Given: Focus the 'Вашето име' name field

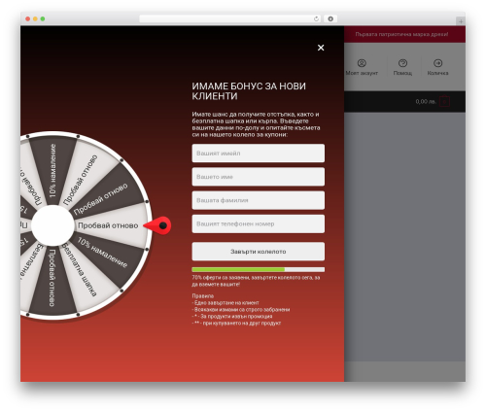Looking at the screenshot, I should coord(258,177).
